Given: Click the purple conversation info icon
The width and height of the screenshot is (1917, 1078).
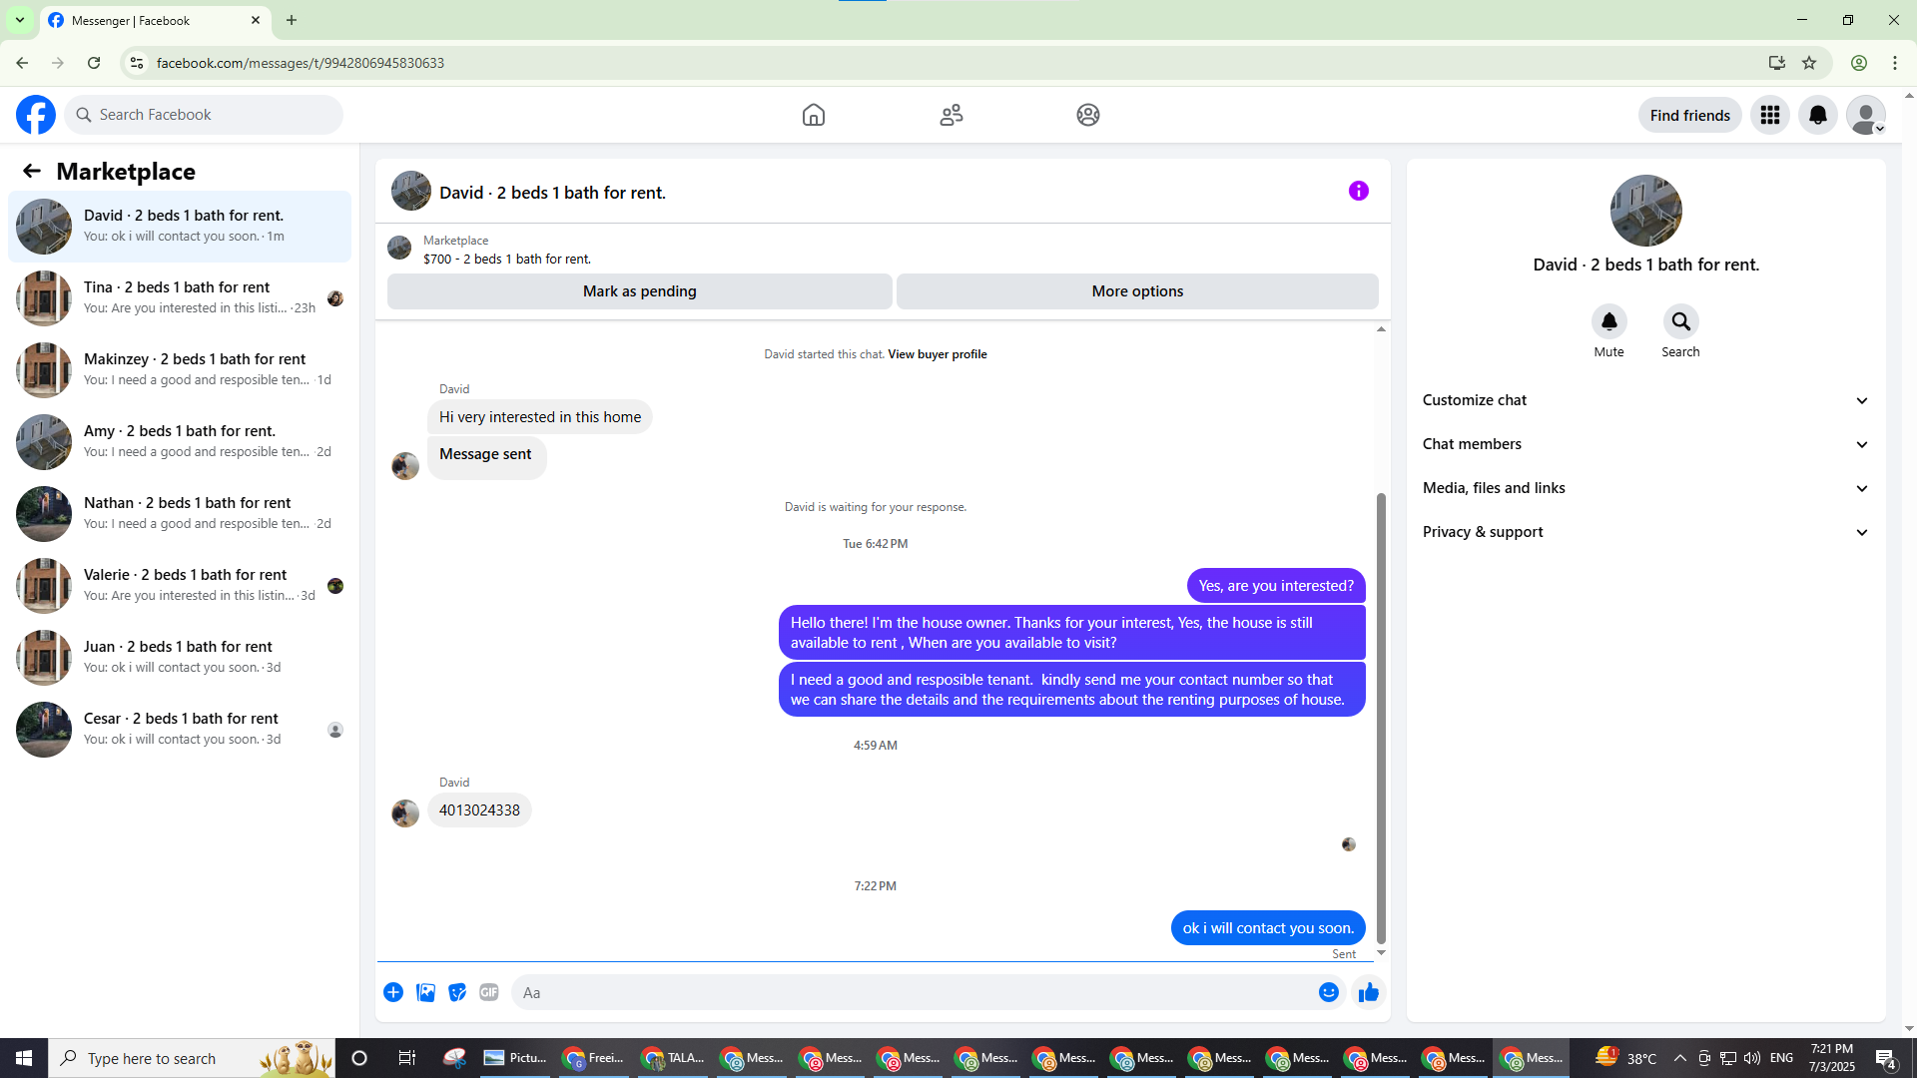Looking at the screenshot, I should pyautogui.click(x=1358, y=191).
